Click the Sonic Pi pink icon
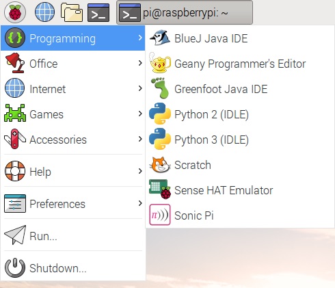 click(x=160, y=215)
